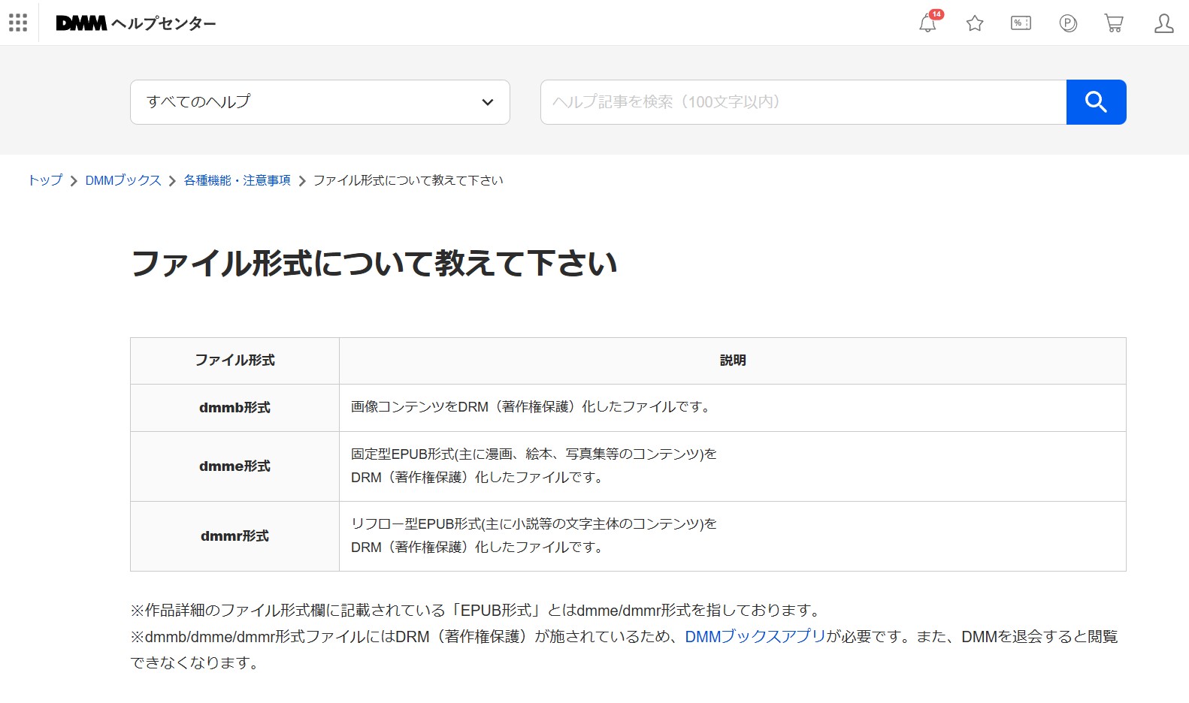The width and height of the screenshot is (1189, 703).
Task: Open the DMM points icon
Action: 1068,23
